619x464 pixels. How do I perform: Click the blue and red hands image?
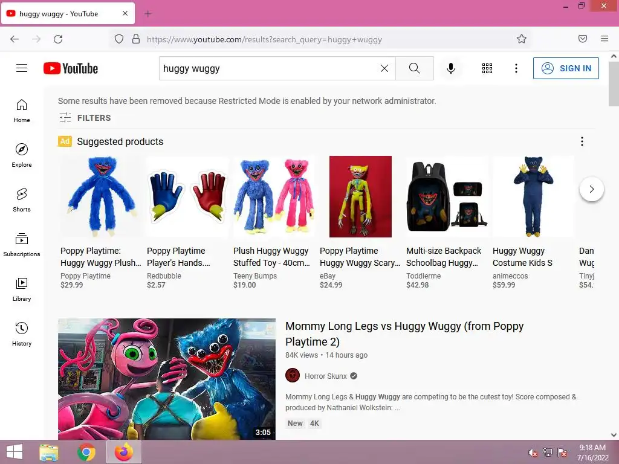point(187,196)
